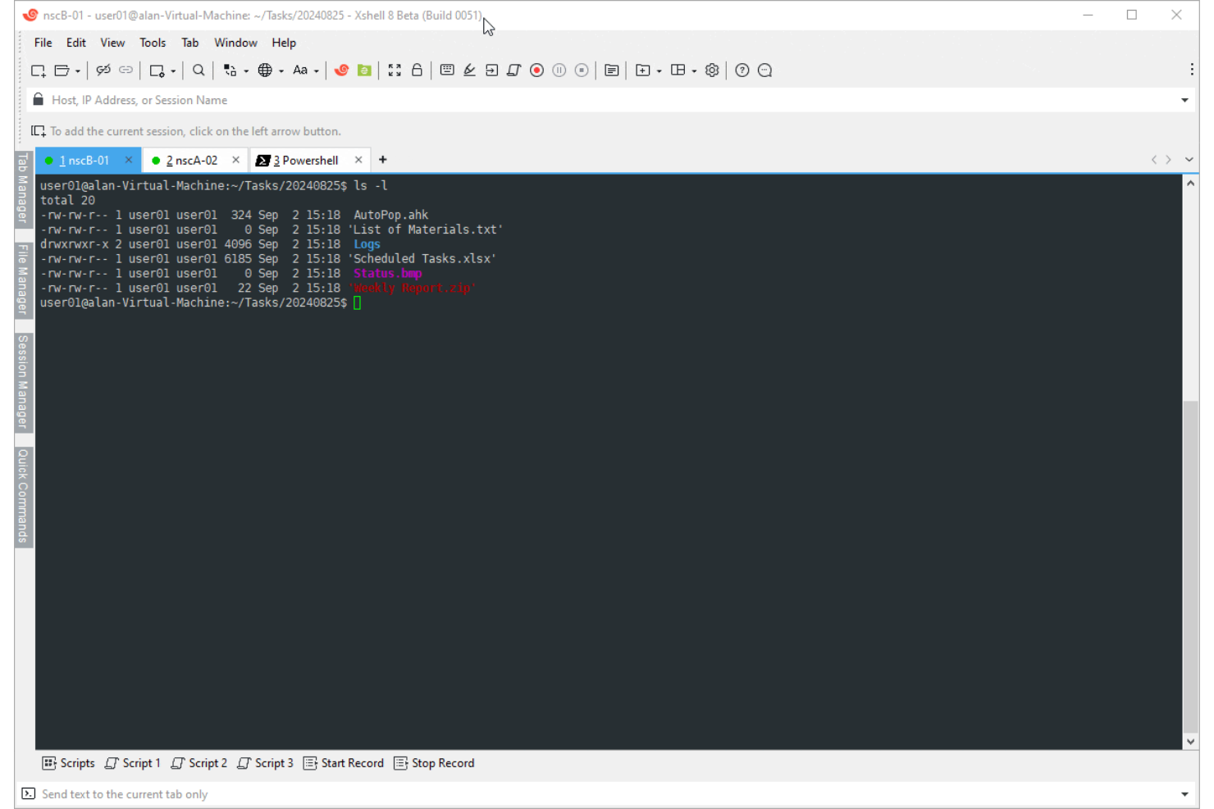Screen dimensions: 1214x809
Task: Show the Quick Commands sidebar panel
Action: (x=22, y=498)
